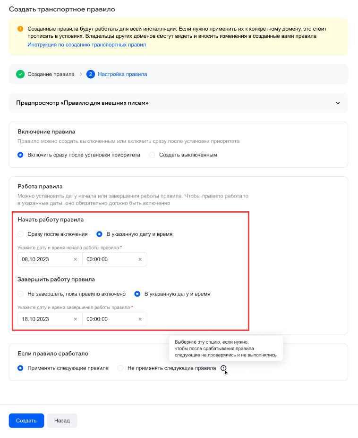The height and width of the screenshot is (438, 358).
Task: Expand the rule preview chevron
Action: pyautogui.click(x=338, y=103)
